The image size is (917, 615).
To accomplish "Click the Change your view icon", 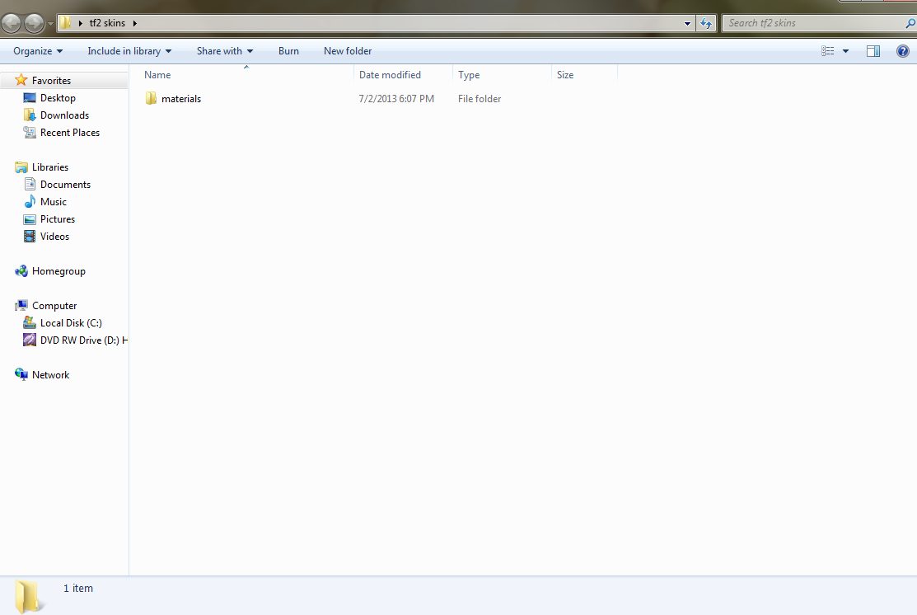I will pyautogui.click(x=827, y=51).
